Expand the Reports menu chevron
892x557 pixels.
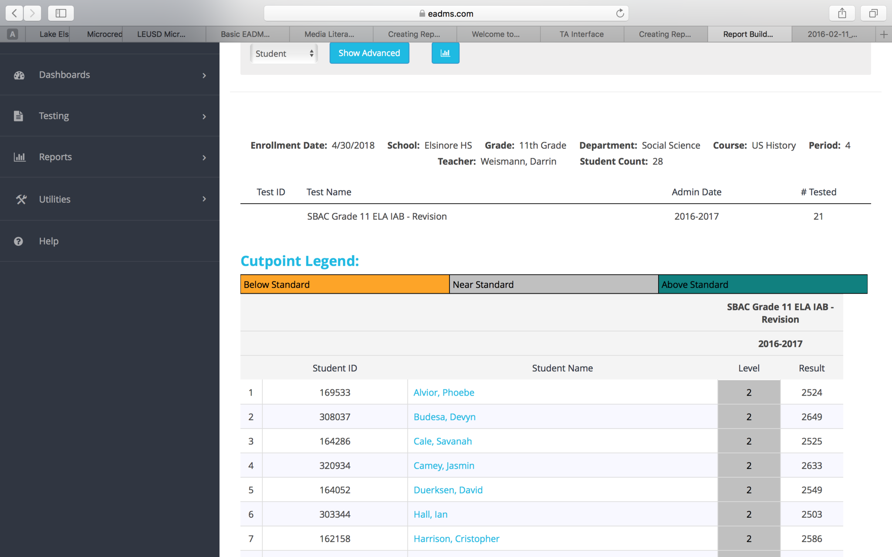[204, 157]
